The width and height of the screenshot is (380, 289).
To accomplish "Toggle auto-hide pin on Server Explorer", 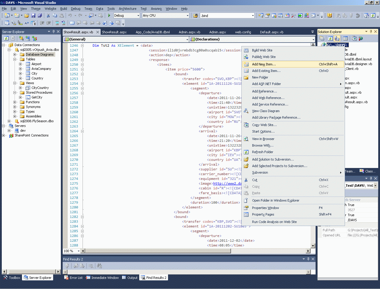I will coord(53,32).
